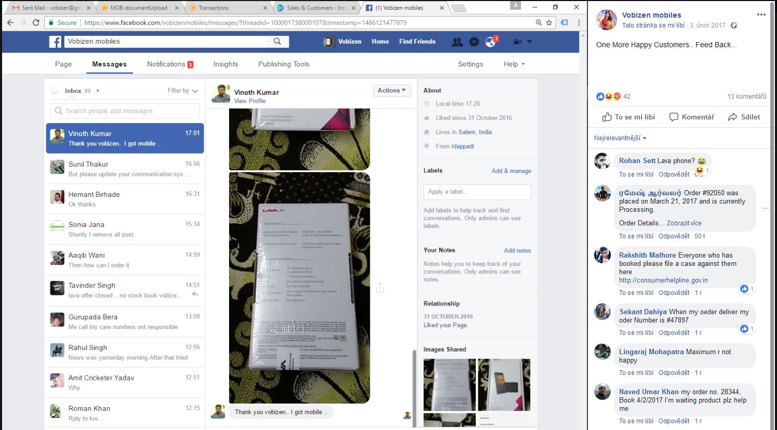Open Hemant Birhade conversation
Image resolution: width=777 pixels, height=430 pixels.
tap(125, 199)
